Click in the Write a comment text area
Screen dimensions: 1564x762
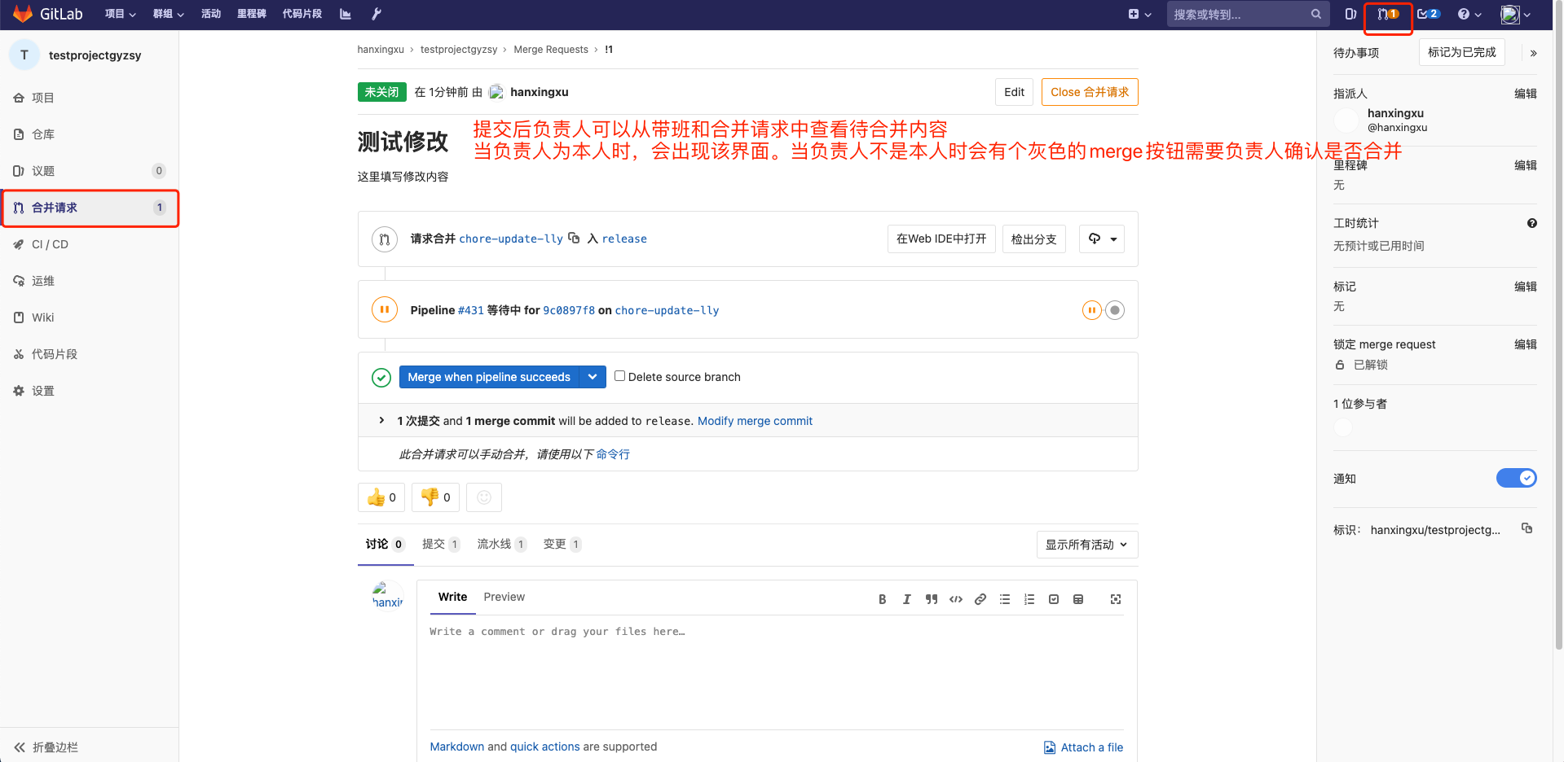pos(776,676)
